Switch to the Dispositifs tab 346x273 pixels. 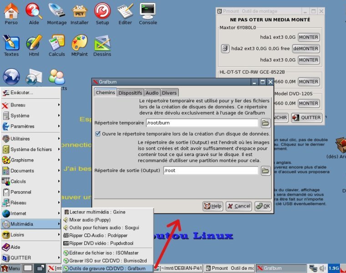pyautogui.click(x=130, y=93)
